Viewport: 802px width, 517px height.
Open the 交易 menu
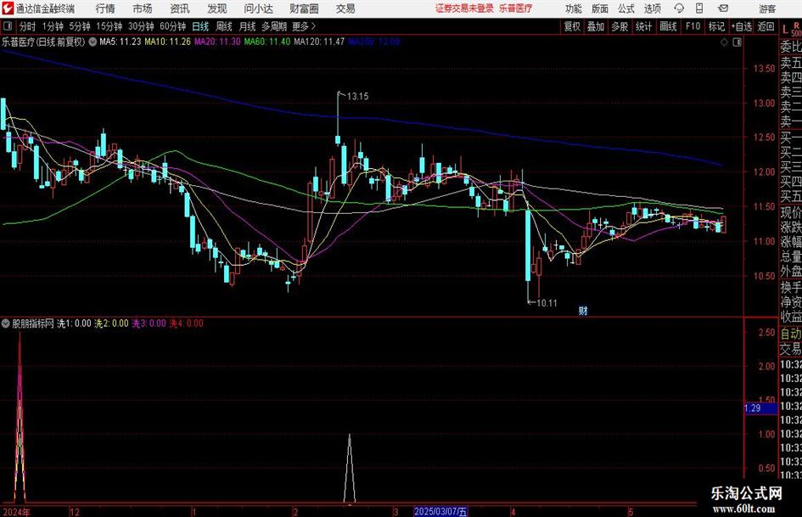tap(345, 8)
